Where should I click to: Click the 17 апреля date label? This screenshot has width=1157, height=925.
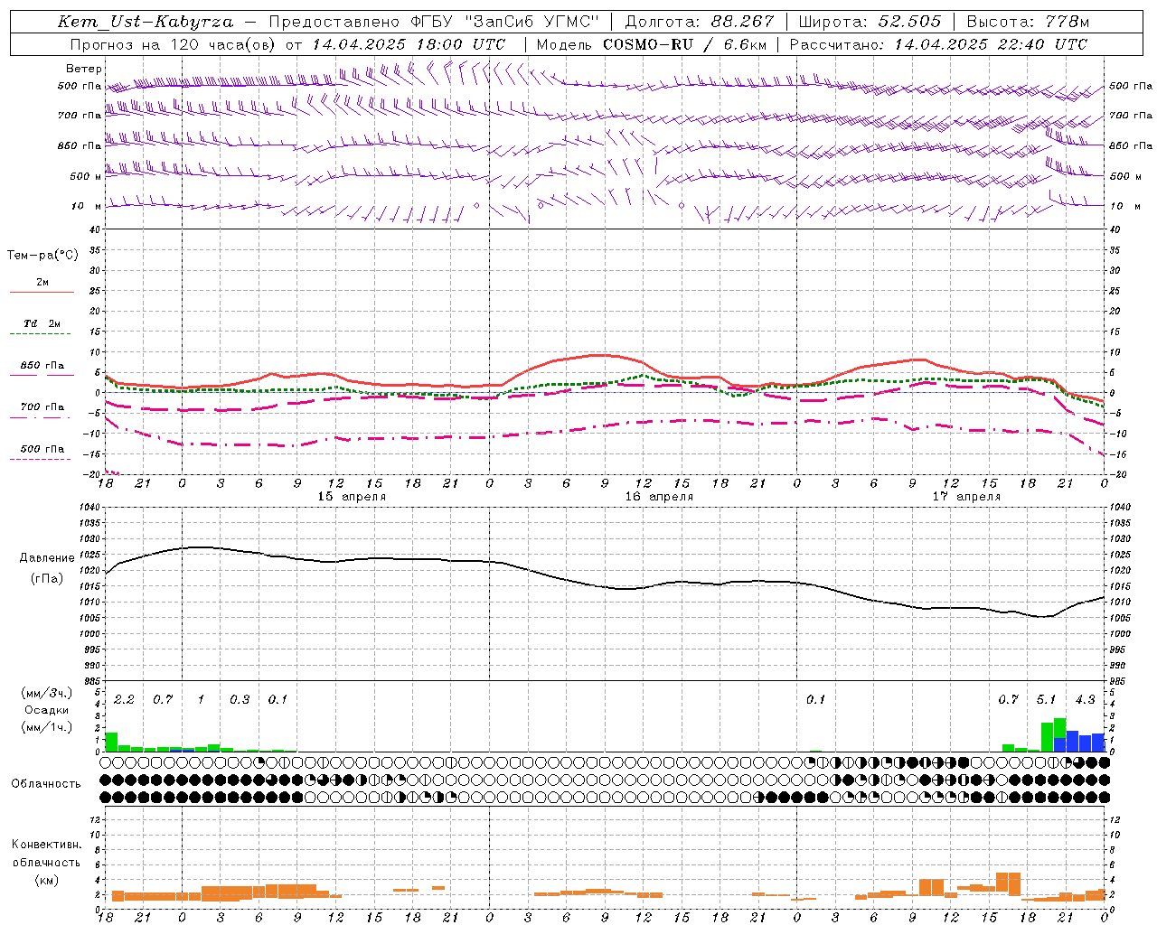coord(966,497)
